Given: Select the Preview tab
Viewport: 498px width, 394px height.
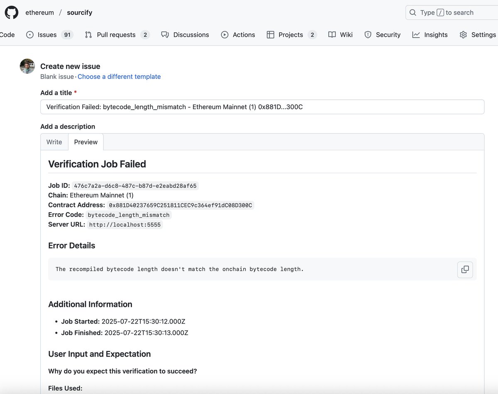Looking at the screenshot, I should tap(86, 142).
